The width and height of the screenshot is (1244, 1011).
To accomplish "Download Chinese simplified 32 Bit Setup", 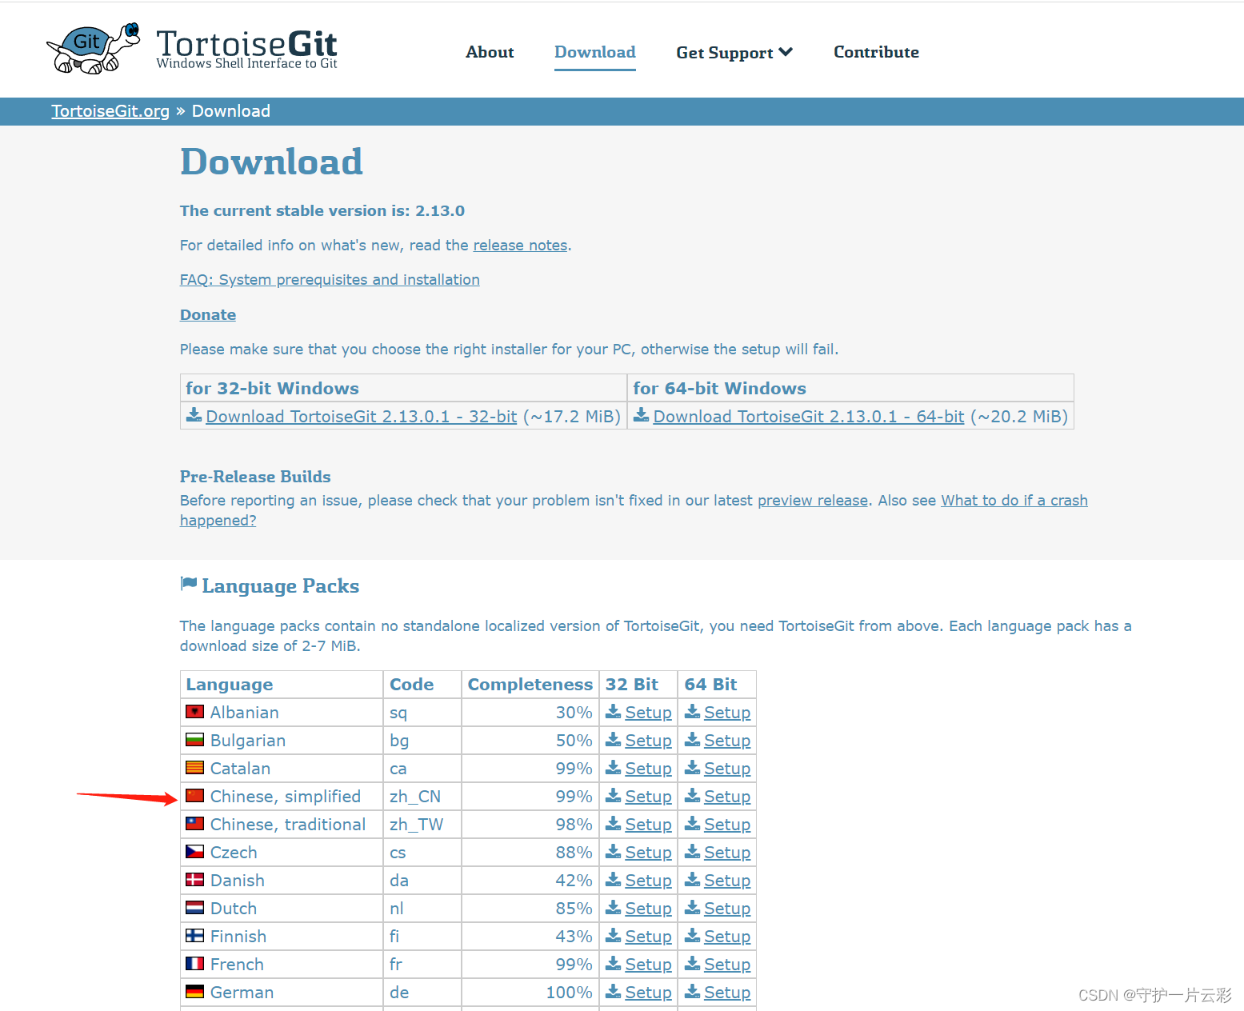I will [x=648, y=797].
